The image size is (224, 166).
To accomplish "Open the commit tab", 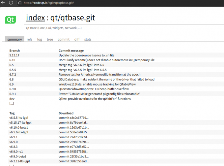I will pos(64,39).
